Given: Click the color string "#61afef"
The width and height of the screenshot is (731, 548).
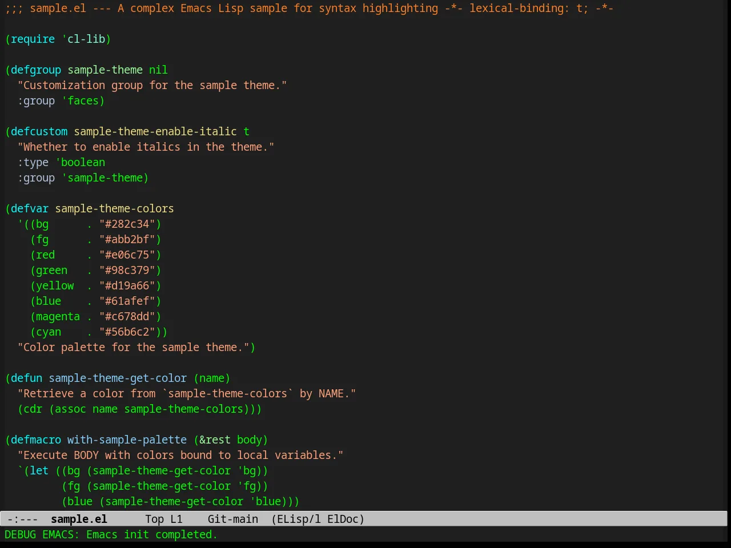Looking at the screenshot, I should [x=127, y=301].
